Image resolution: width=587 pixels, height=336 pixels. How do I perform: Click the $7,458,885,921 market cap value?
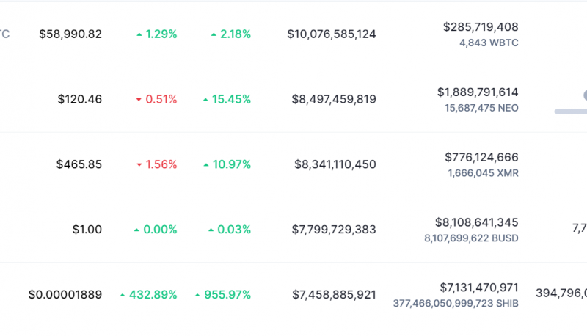(x=334, y=295)
